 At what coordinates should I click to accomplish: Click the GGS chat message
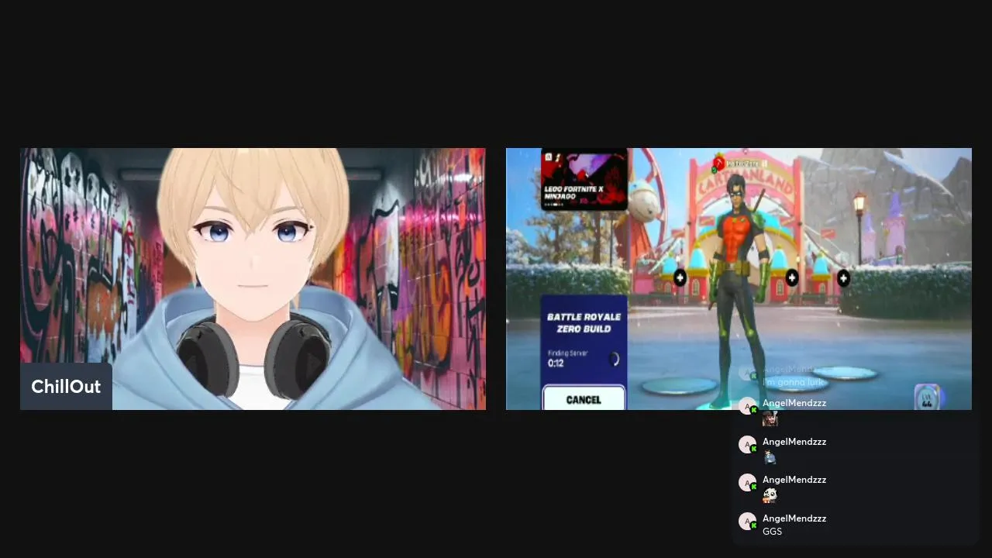tap(772, 532)
